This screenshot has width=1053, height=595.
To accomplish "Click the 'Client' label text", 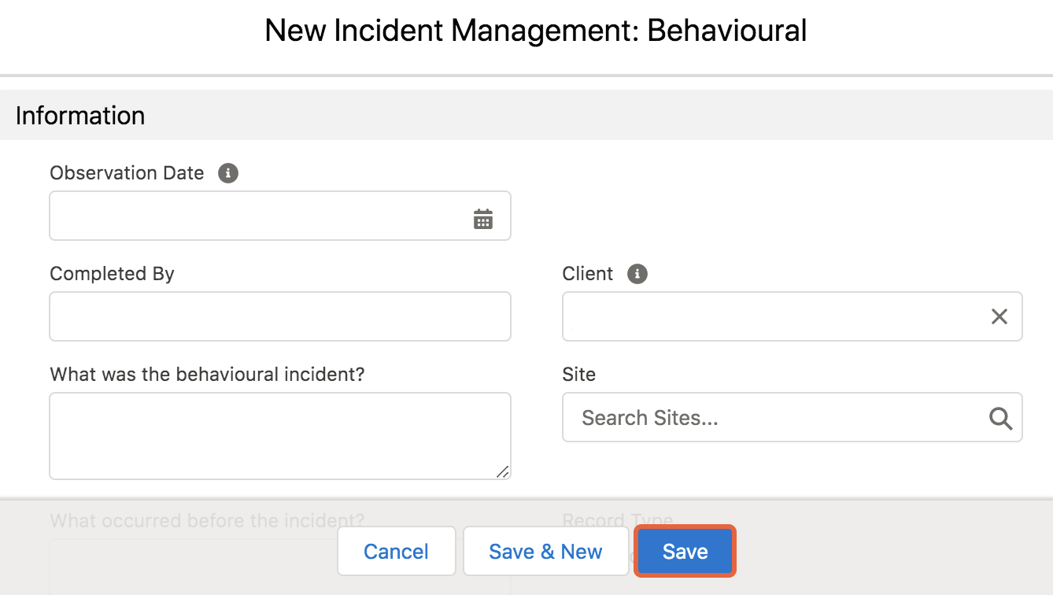I will (x=588, y=274).
